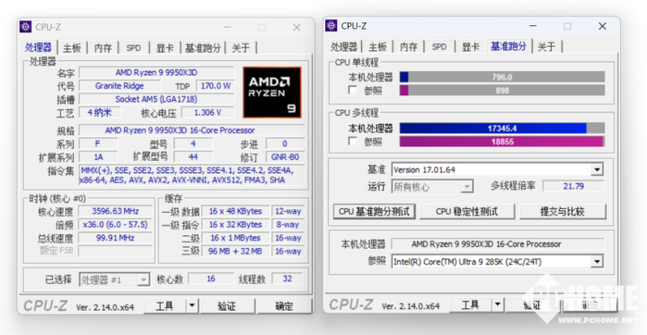Click the CPU 稳定性测试 button

tap(467, 212)
